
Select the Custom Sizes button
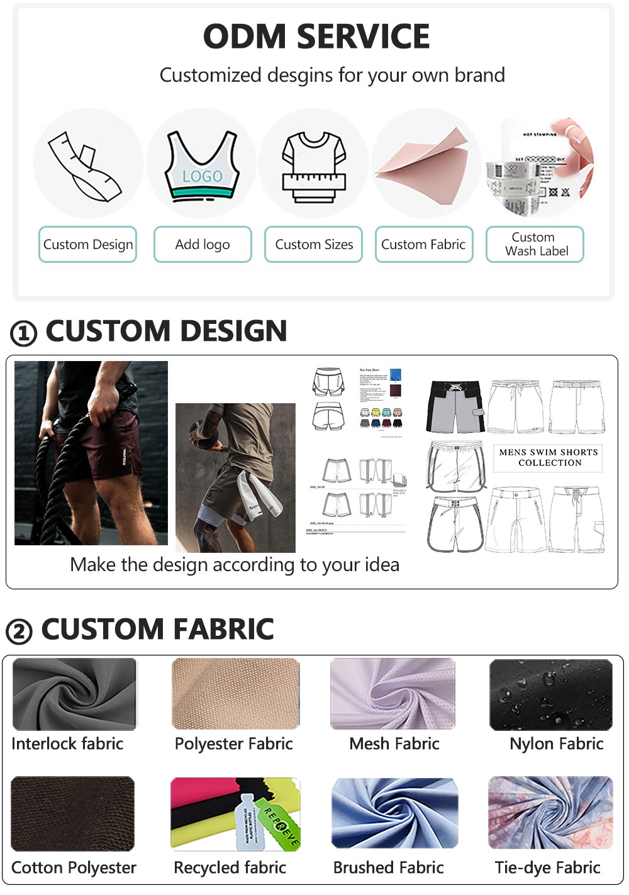coord(314,245)
